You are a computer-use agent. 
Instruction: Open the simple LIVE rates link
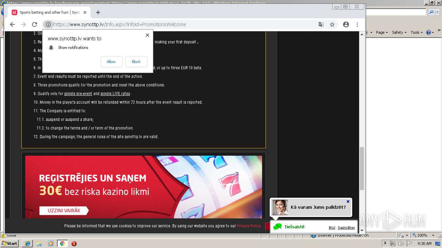point(115,94)
